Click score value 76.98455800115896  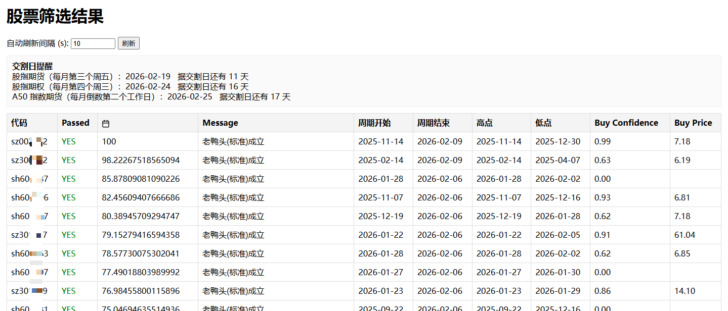(141, 291)
